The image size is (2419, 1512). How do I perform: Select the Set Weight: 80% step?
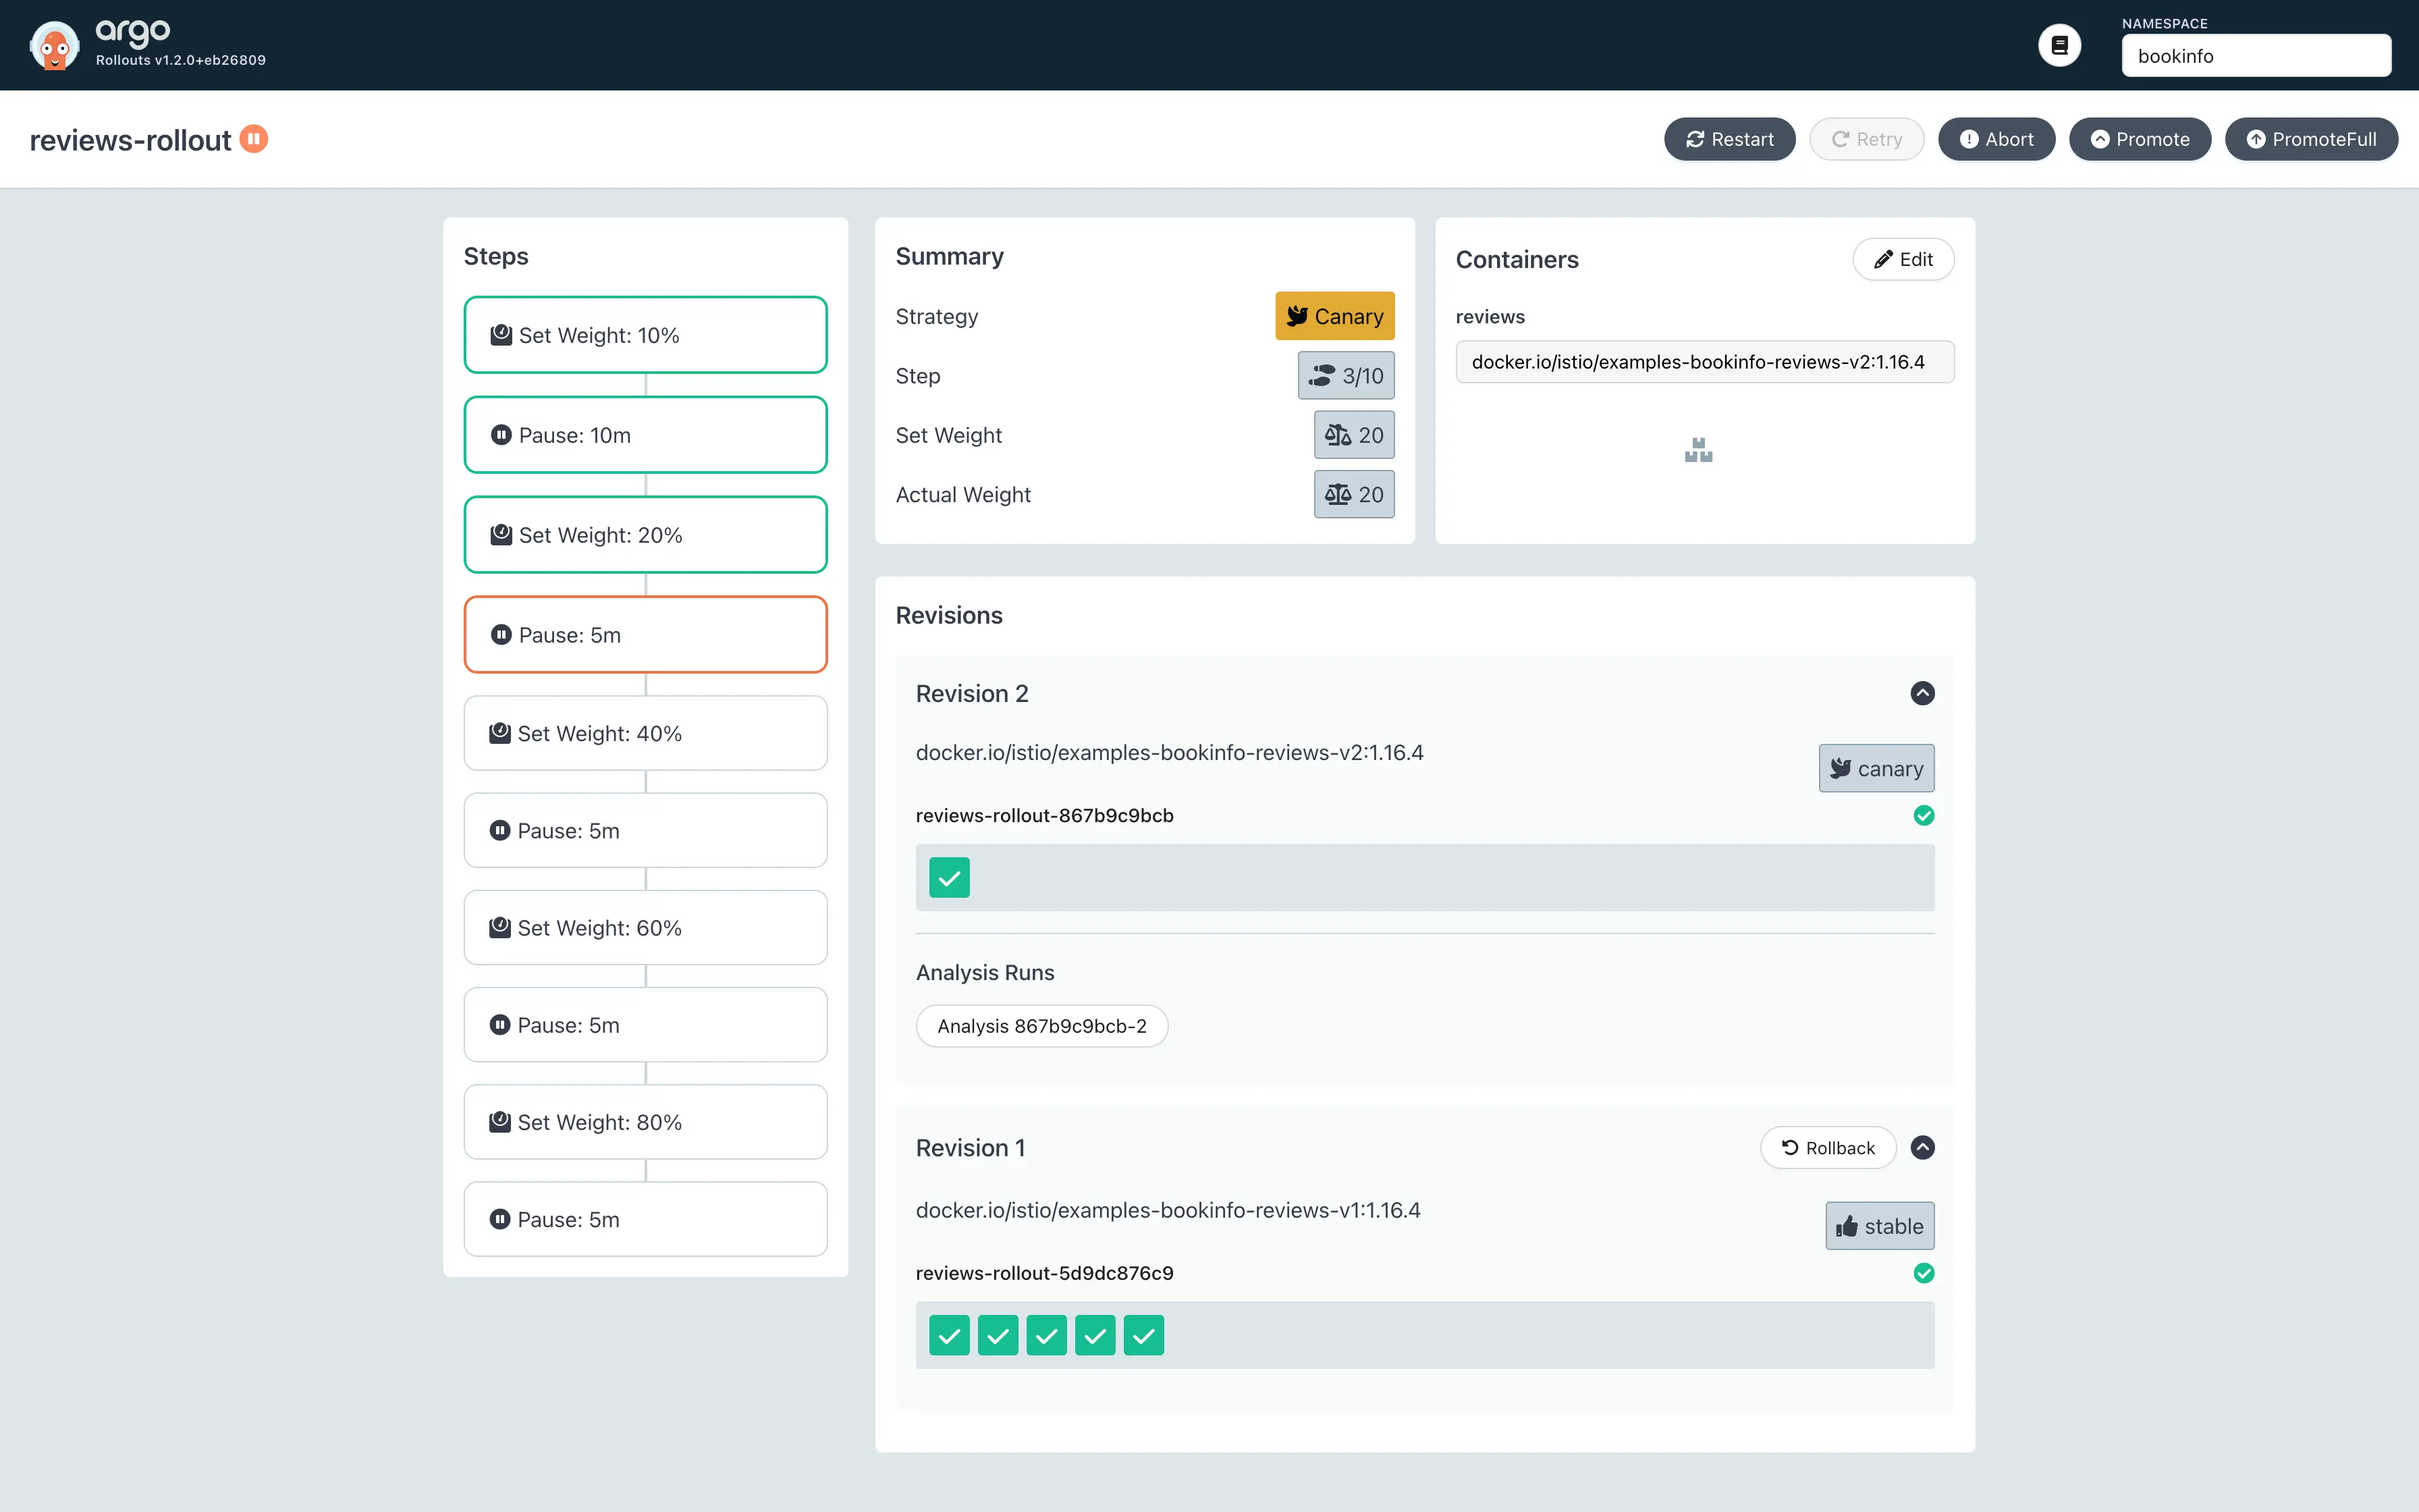click(646, 1122)
